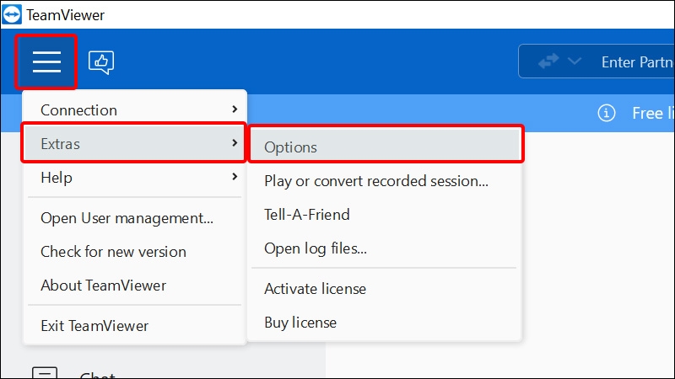Open the hamburger main menu
Viewport: 675px width, 379px height.
(x=46, y=61)
